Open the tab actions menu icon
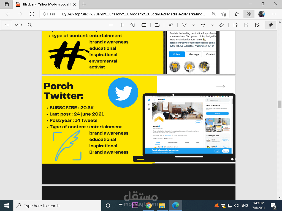282x211 pixels. pyautogui.click(x=7, y=4)
